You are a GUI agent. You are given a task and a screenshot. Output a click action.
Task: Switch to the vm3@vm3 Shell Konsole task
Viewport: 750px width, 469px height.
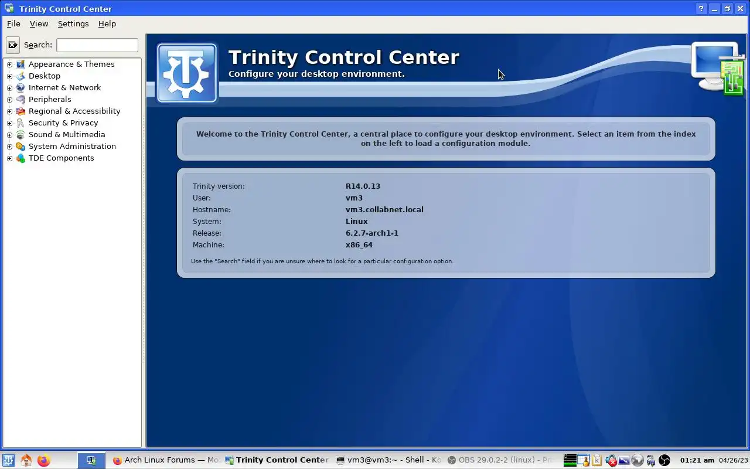click(x=388, y=460)
